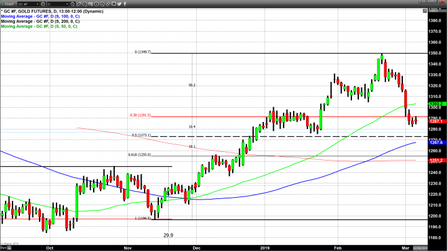The height and width of the screenshot is (251, 447).
Task: Click the Nov label on time axis
Action: click(128, 248)
